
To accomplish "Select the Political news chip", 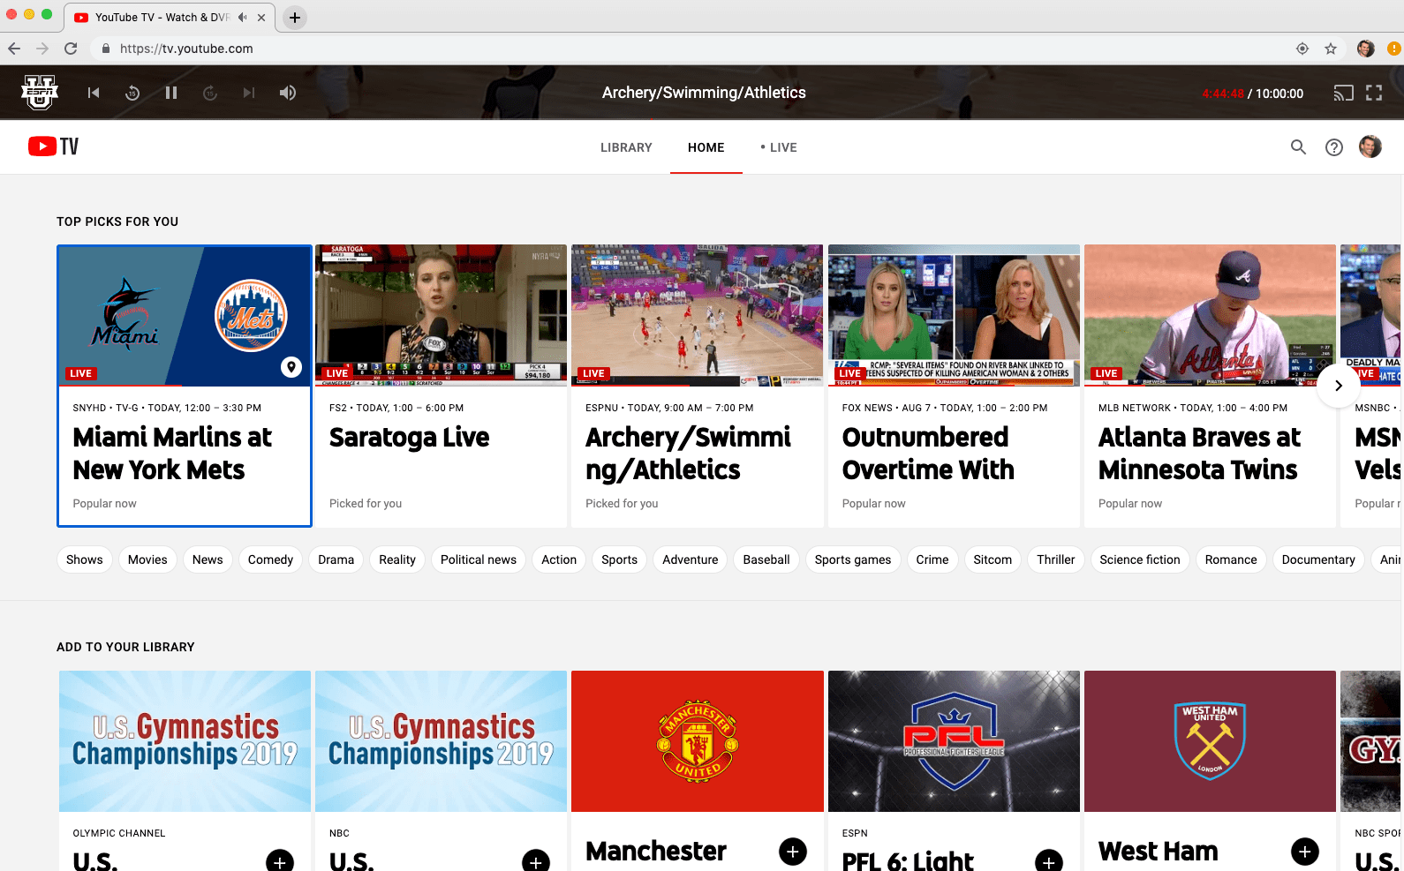I will click(x=479, y=559).
